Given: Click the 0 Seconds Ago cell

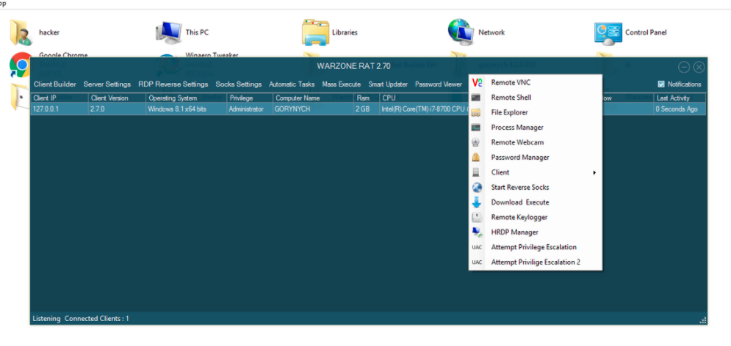Looking at the screenshot, I should [x=680, y=109].
